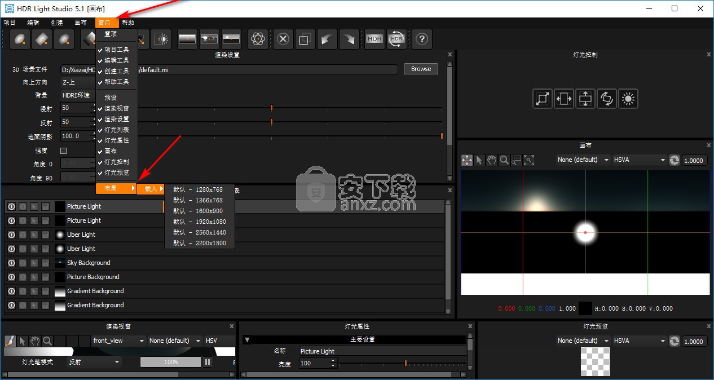Select the 置顶 menu entry

117,34
